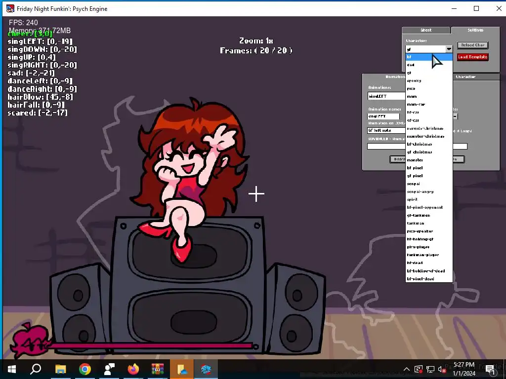Click the security warning tray icon
506x379 pixels.
coord(418,369)
